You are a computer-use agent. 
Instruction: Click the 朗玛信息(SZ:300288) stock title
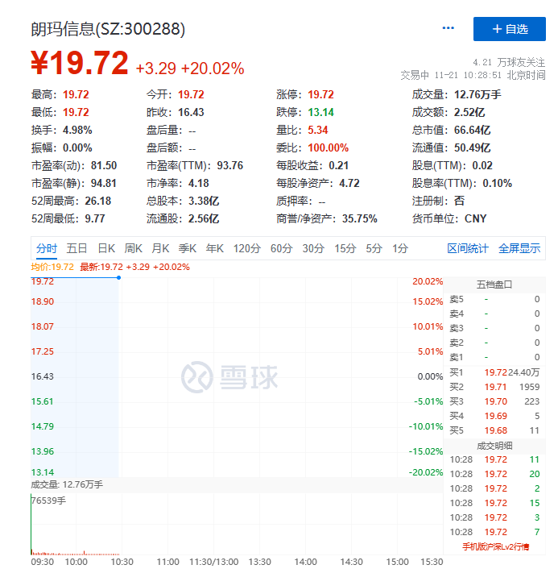[108, 29]
